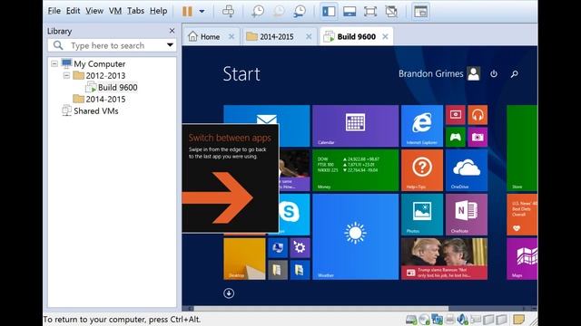Select My Computer in the Library
Screen dimensions: 581x326
click(x=99, y=63)
